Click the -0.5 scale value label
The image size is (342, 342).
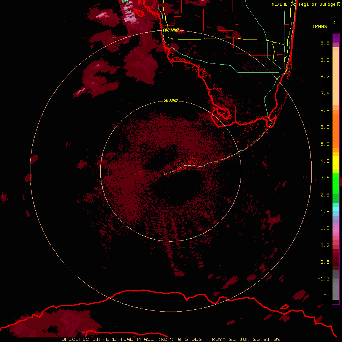click(323, 262)
